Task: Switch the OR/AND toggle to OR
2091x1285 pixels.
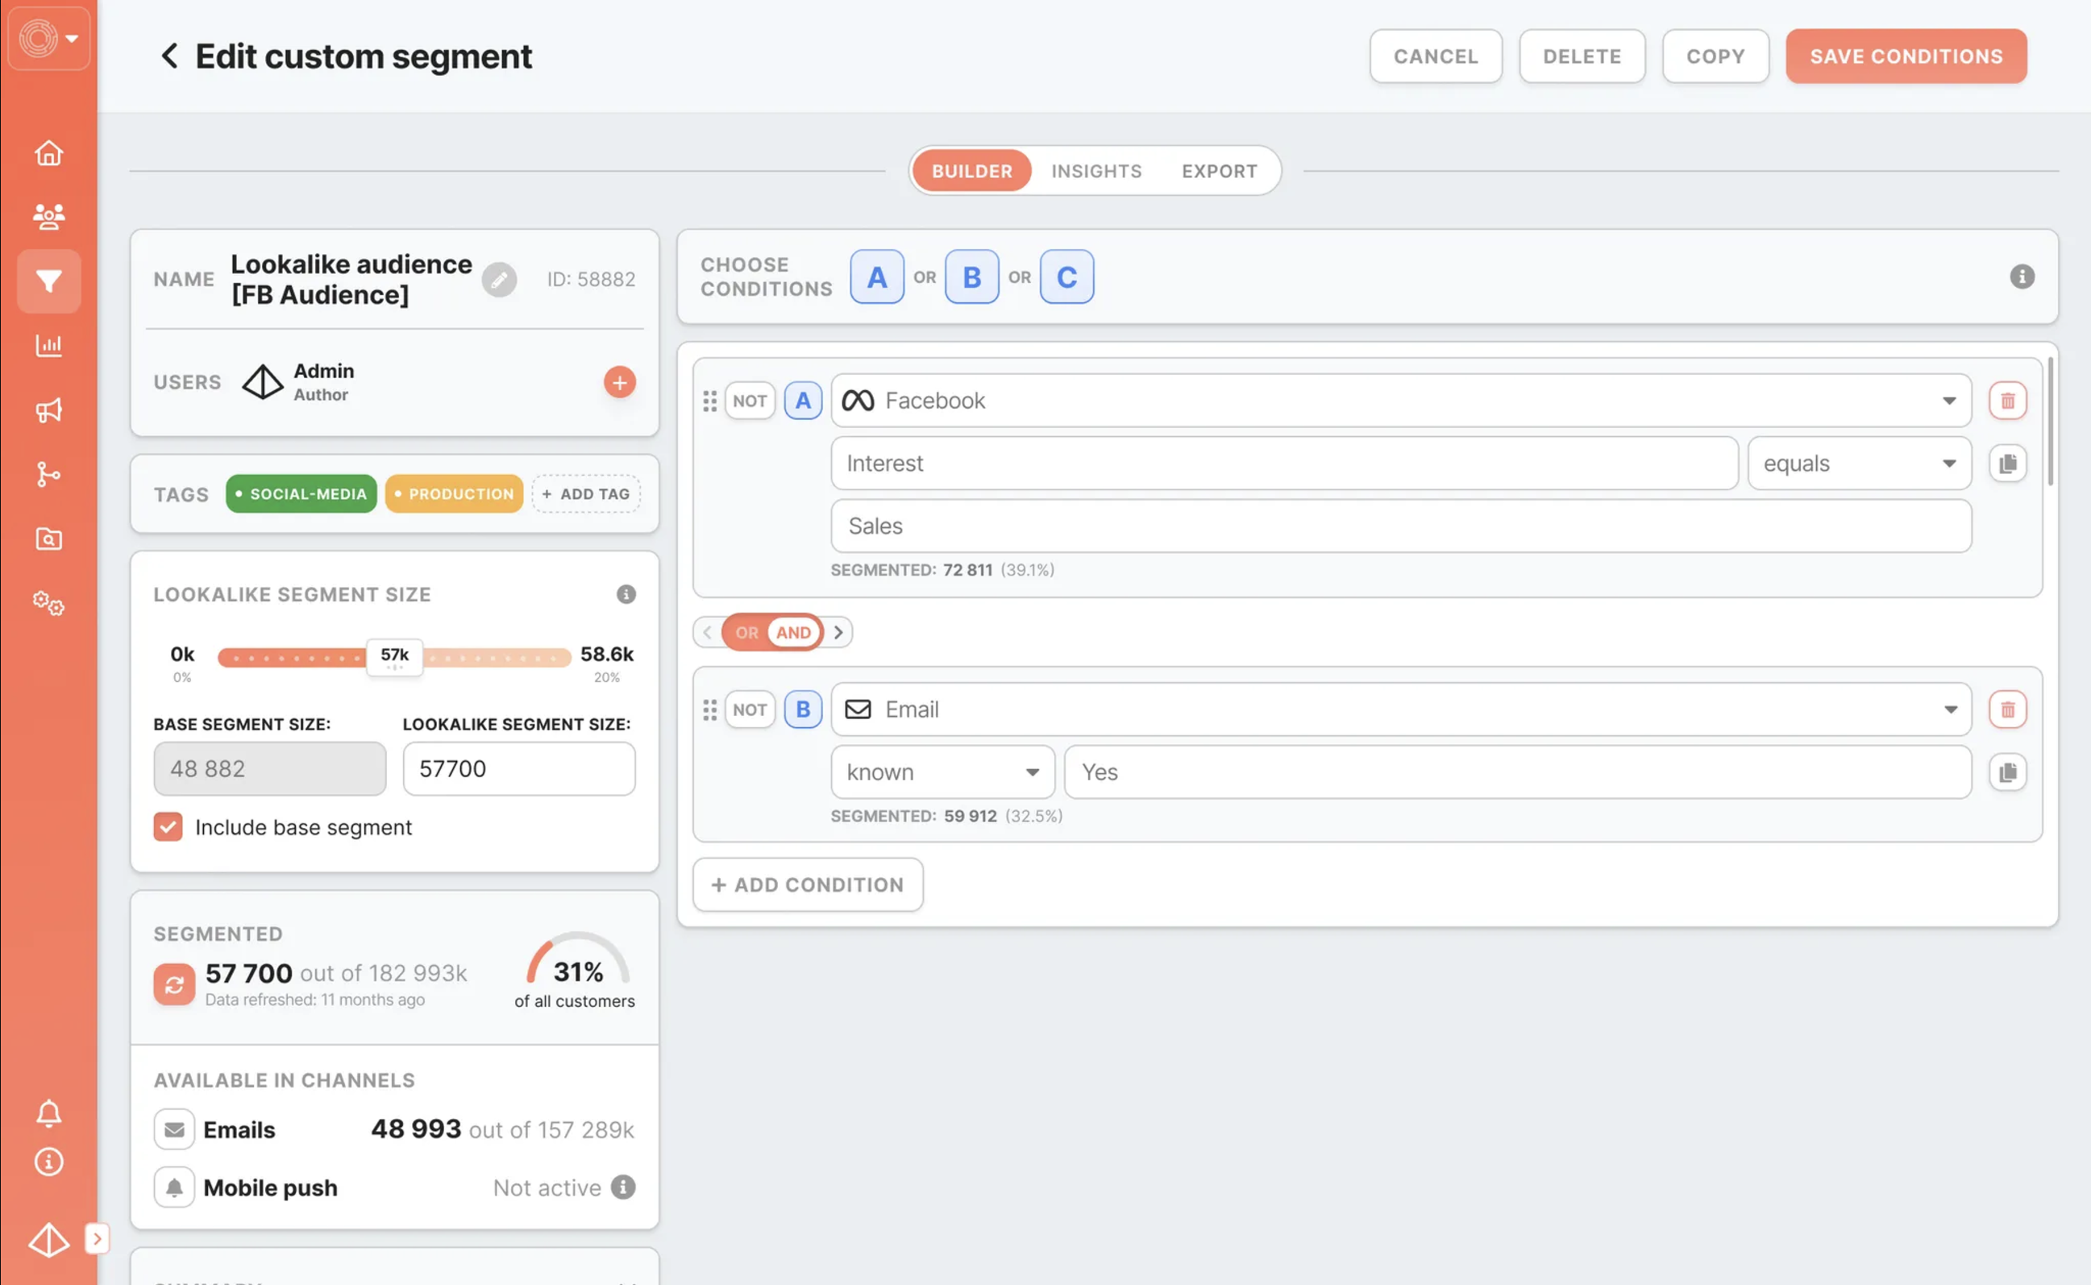Action: pyautogui.click(x=746, y=632)
